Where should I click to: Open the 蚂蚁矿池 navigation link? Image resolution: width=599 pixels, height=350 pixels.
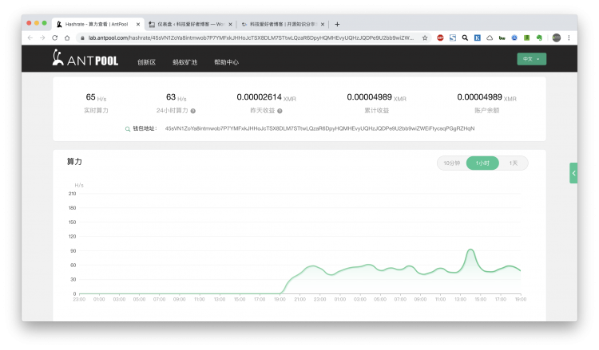click(185, 62)
